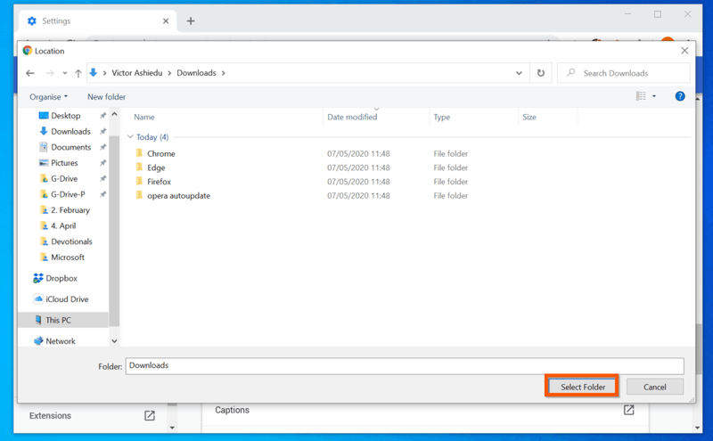Viewport: 713px width, 441px height.
Task: Sort by Date modified column header
Action: click(352, 117)
